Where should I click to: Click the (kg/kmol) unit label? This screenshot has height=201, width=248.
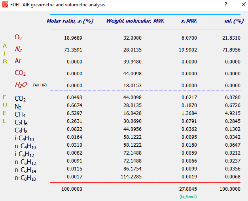(x=188, y=196)
